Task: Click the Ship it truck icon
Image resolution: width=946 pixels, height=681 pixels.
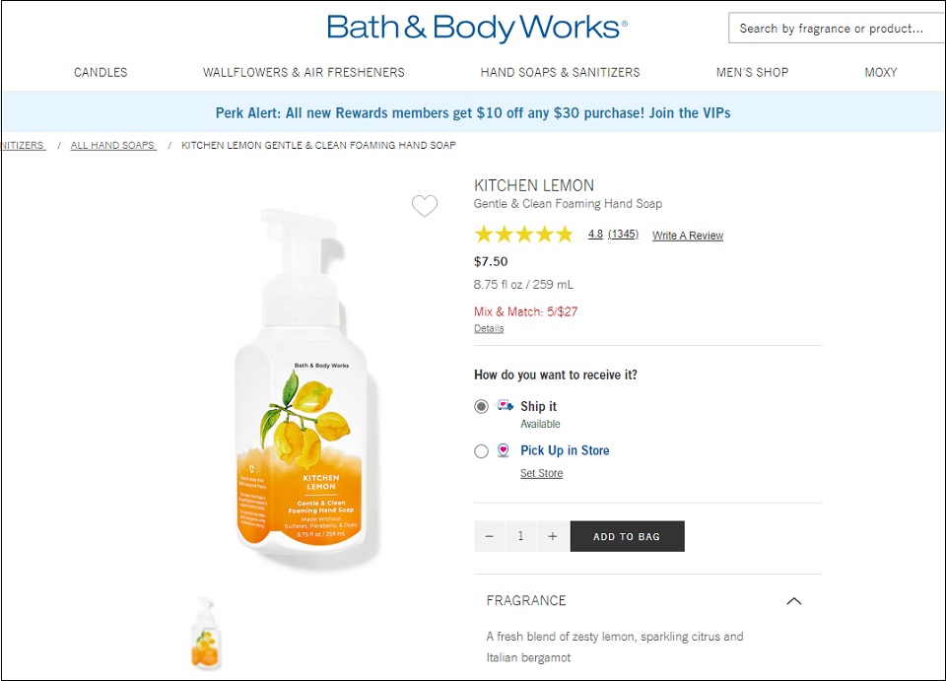Action: [x=505, y=405]
